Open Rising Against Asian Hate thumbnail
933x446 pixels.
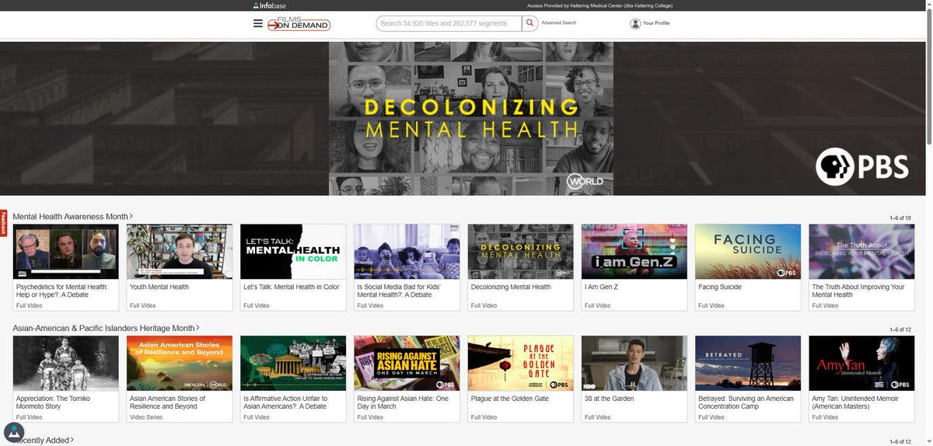point(407,363)
